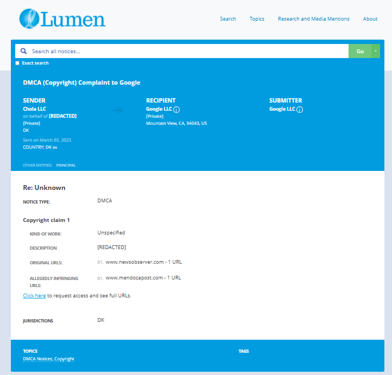Viewport: 392px width, 375px height.
Task: Click the 'Copyright claim 1' heading
Action: coord(46,220)
